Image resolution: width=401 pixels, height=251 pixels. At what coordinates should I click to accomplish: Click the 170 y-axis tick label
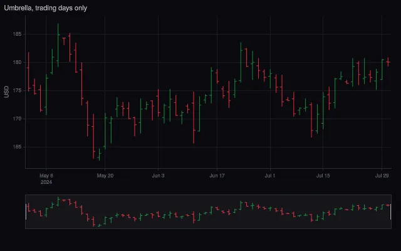17,119
